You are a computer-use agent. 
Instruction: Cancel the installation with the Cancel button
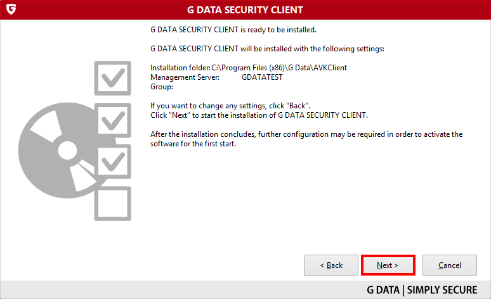point(450,265)
